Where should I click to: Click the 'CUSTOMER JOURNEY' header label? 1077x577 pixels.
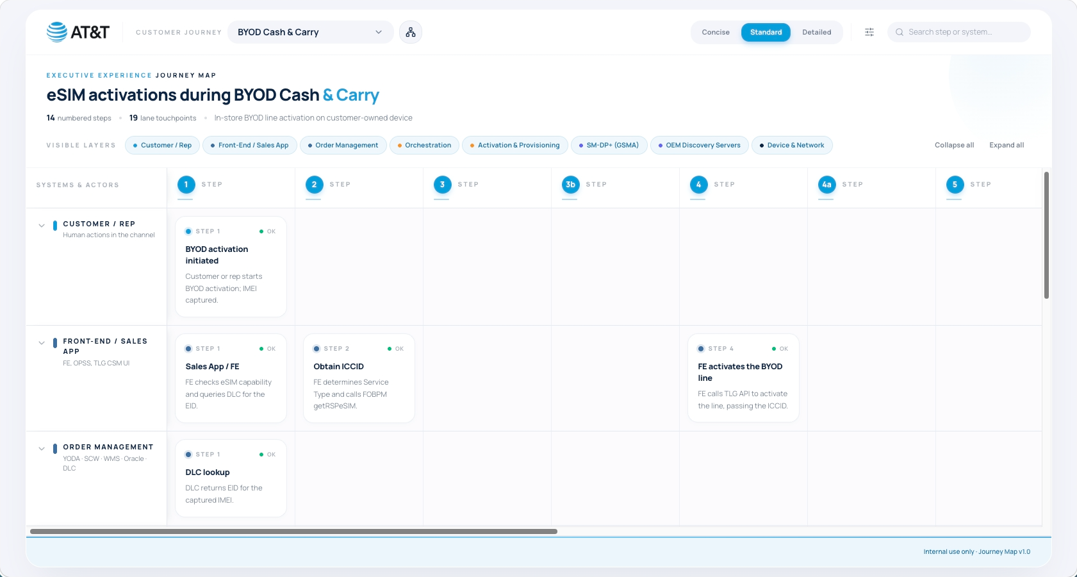coord(179,32)
